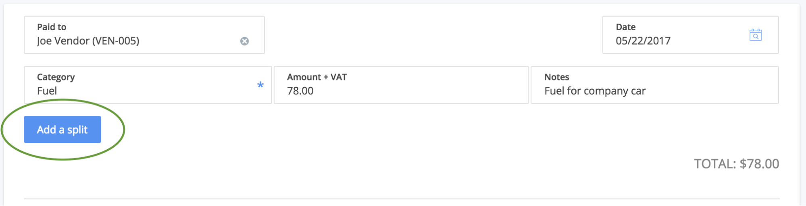Click the Amount + VAT label
This screenshot has height=206, width=806.
[x=317, y=77]
